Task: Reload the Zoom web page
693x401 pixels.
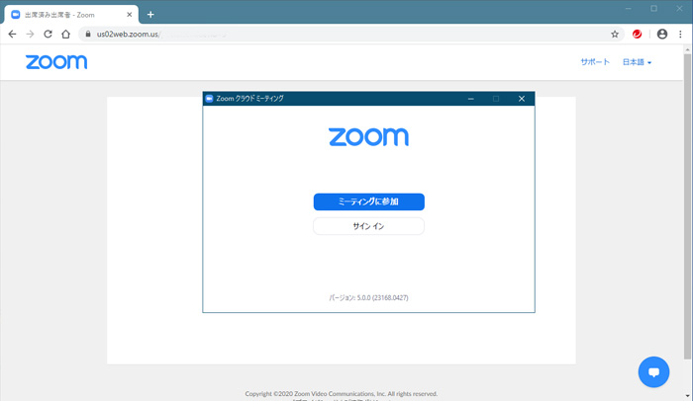Action: [48, 34]
